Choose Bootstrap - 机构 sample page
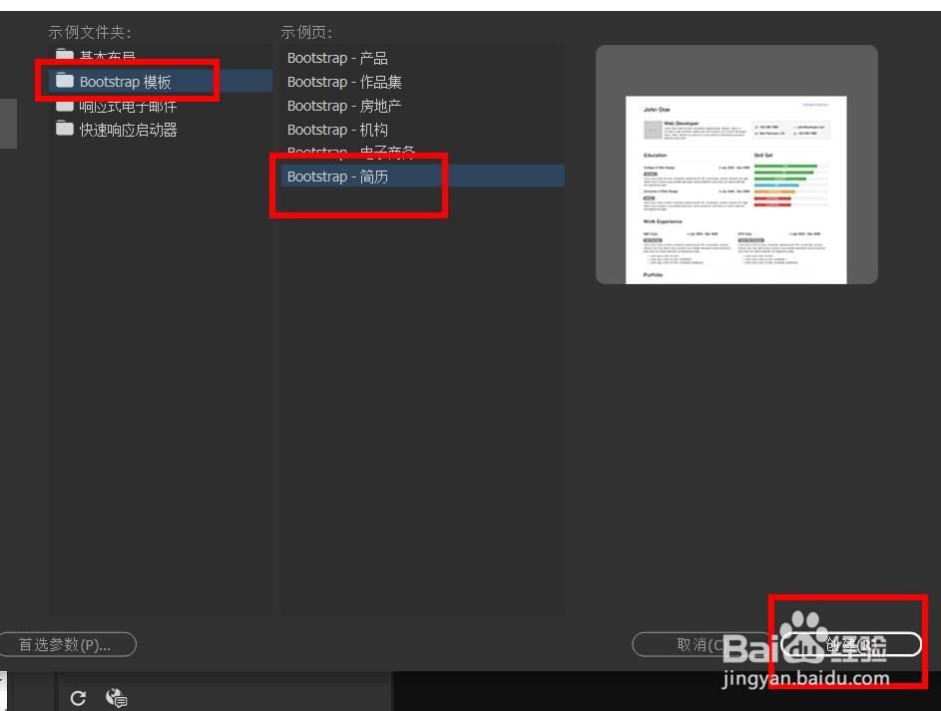 [422, 130]
